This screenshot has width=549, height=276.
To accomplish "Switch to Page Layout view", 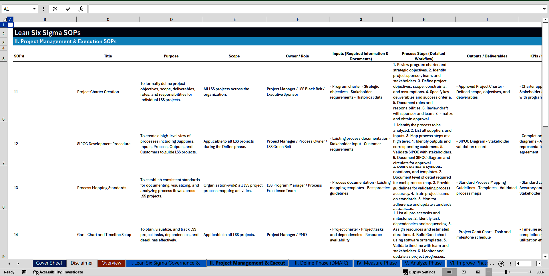I will [464, 272].
